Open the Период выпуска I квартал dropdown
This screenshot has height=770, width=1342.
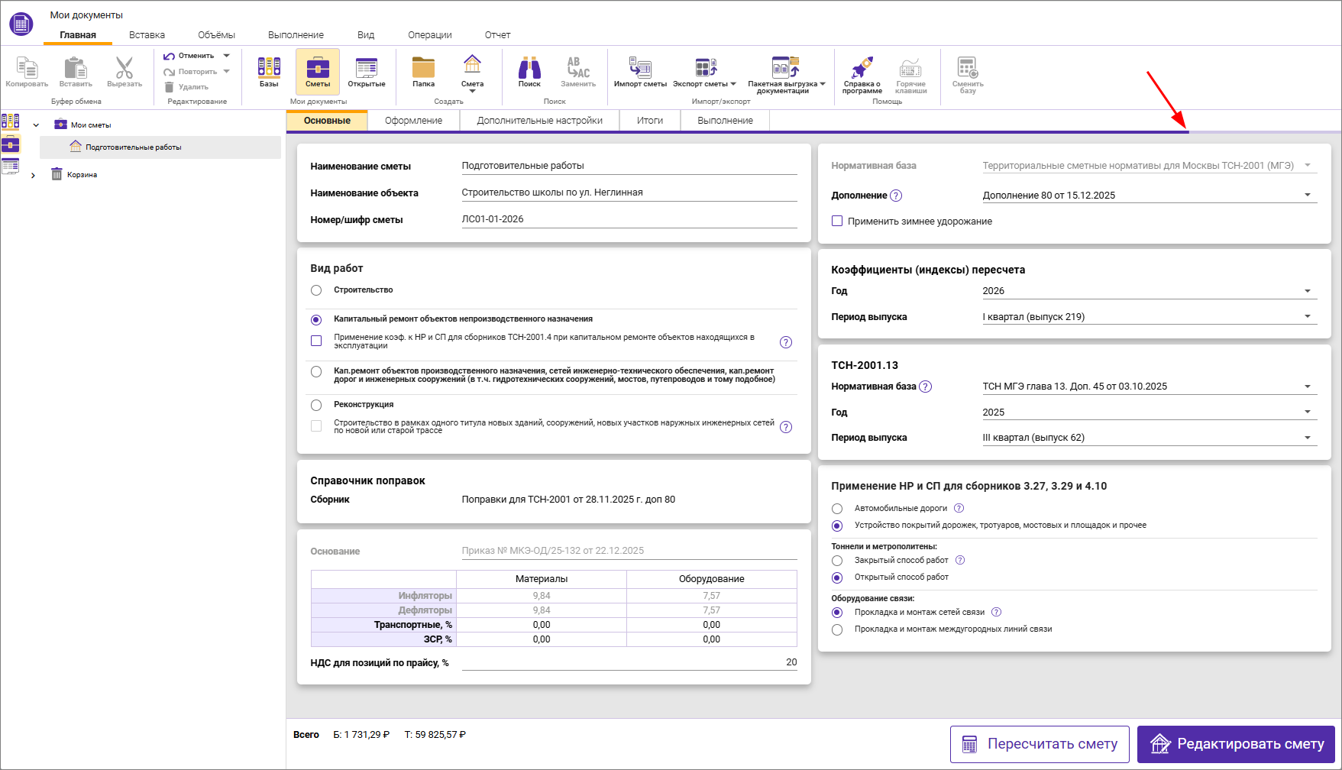[1307, 316]
